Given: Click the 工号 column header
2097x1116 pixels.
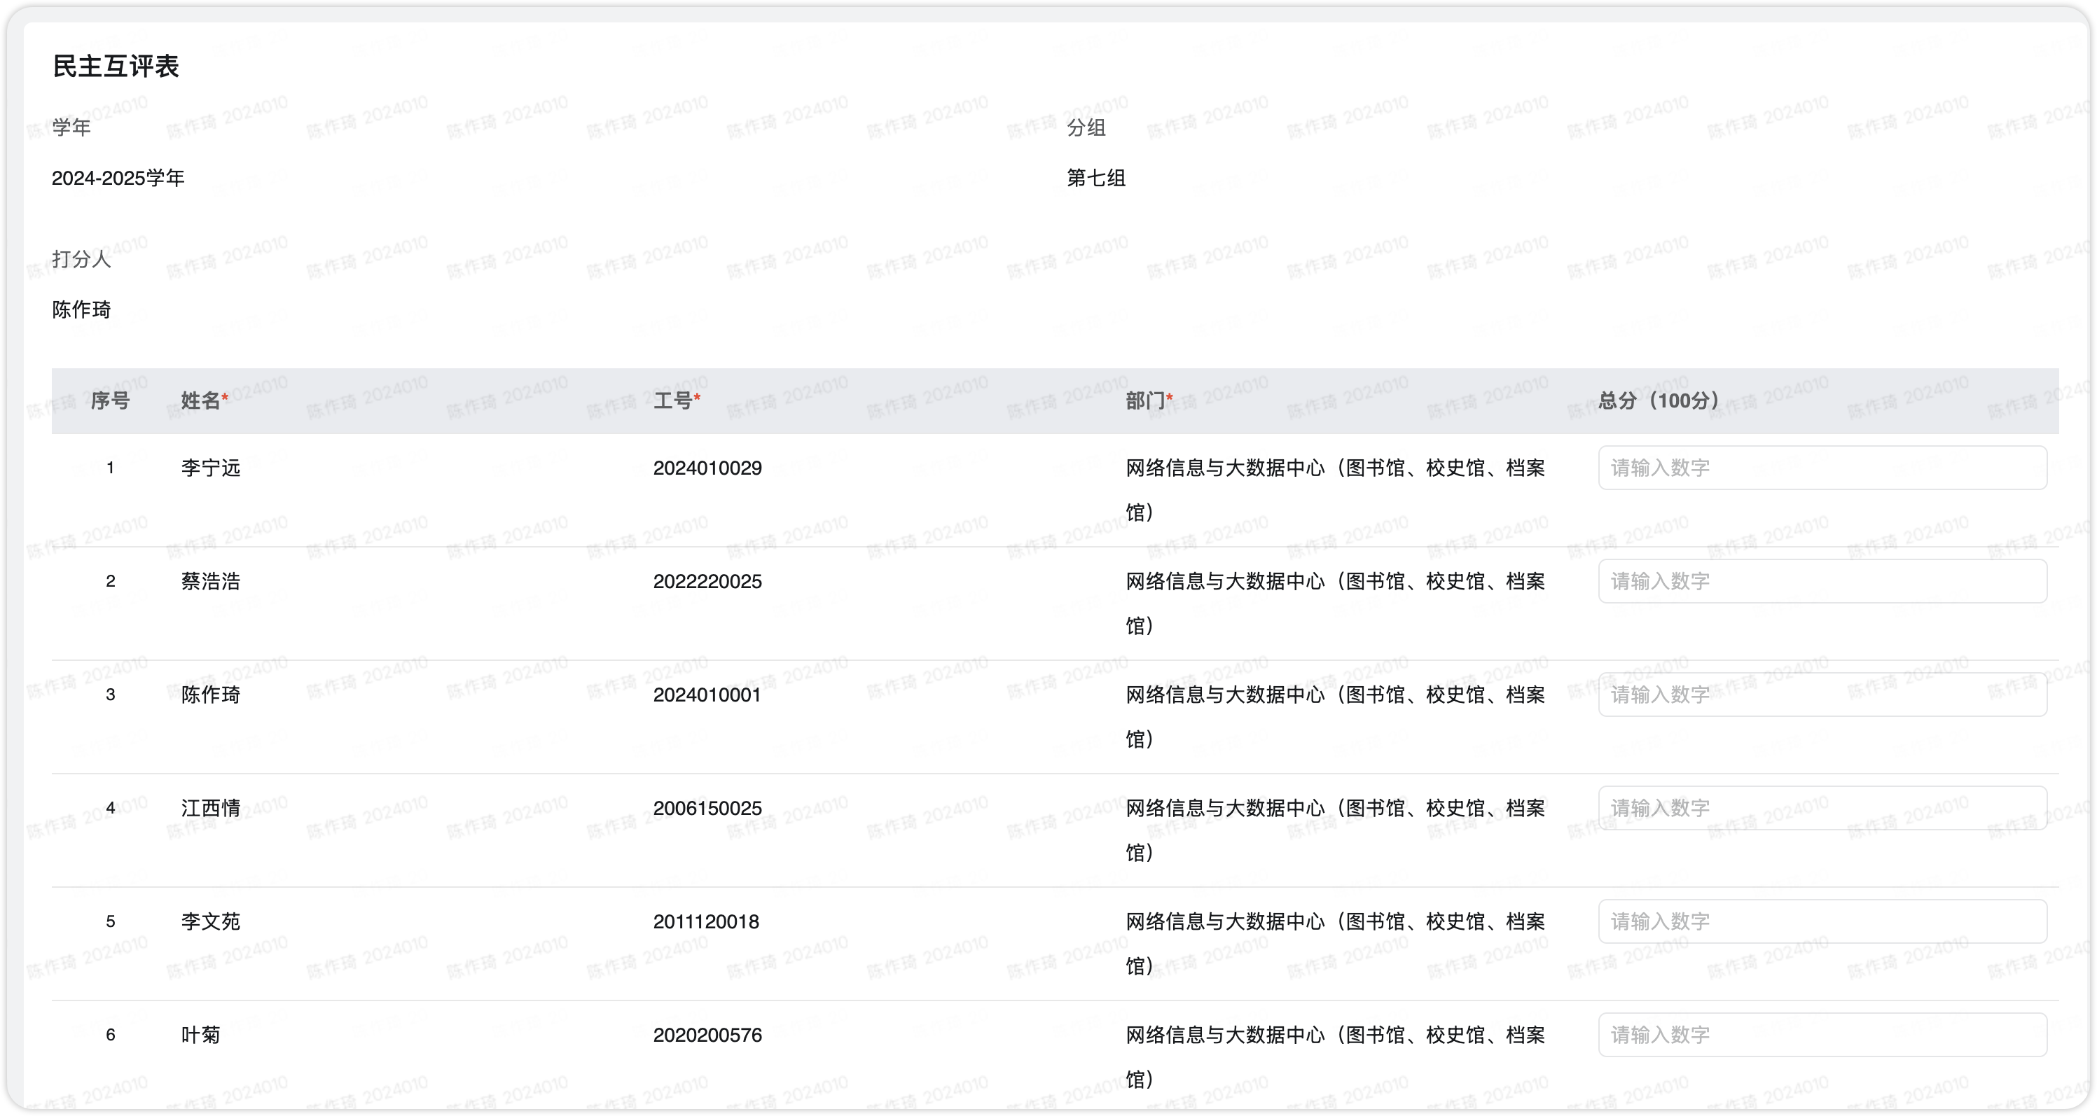Looking at the screenshot, I should [672, 400].
